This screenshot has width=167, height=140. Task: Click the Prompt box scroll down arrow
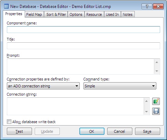pos(157,71)
